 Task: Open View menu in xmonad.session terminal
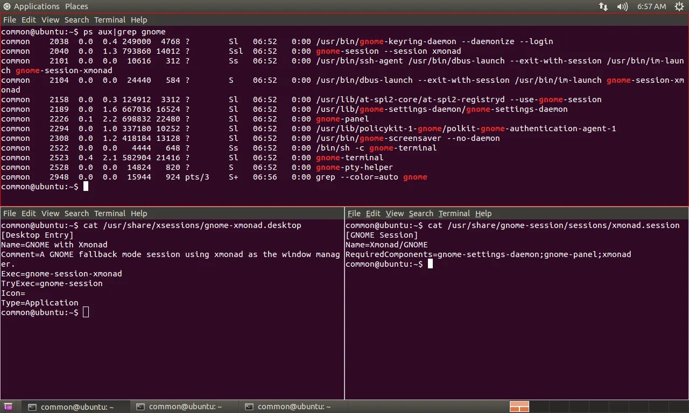pyautogui.click(x=395, y=213)
